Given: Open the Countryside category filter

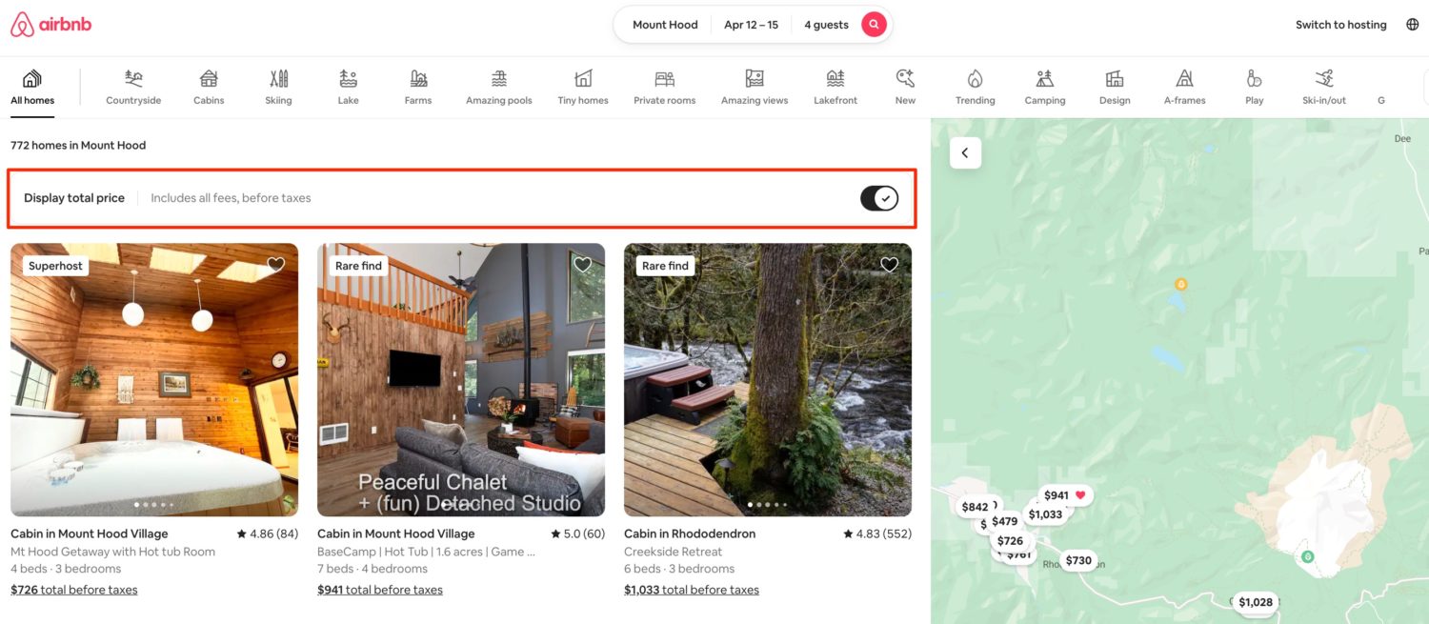Looking at the screenshot, I should point(132,86).
